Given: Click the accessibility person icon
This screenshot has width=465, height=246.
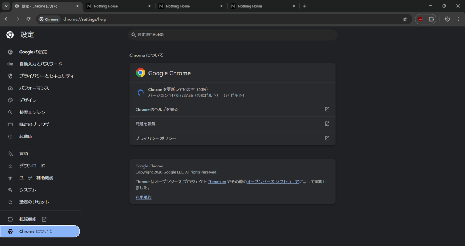Looking at the screenshot, I should (10, 178).
